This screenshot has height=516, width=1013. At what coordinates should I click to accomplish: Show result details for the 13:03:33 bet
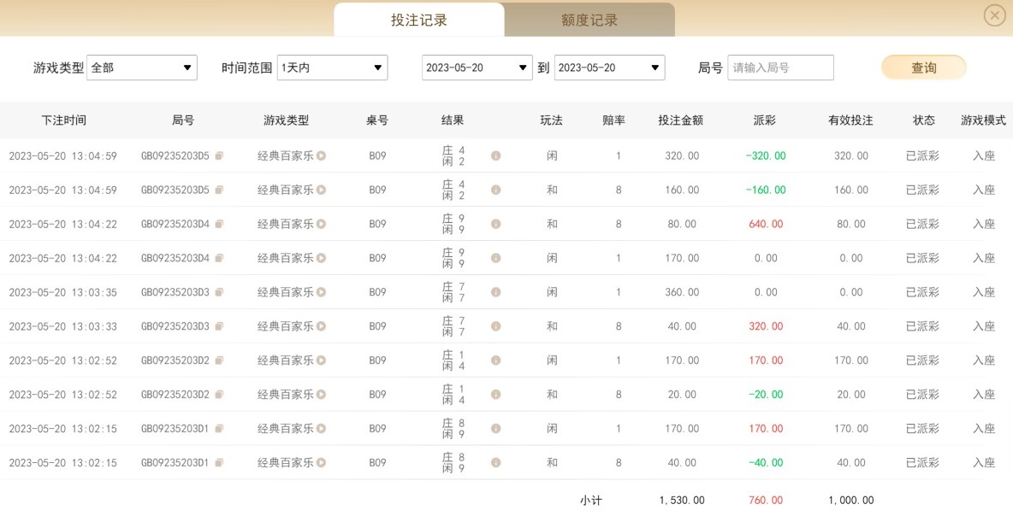click(x=495, y=327)
